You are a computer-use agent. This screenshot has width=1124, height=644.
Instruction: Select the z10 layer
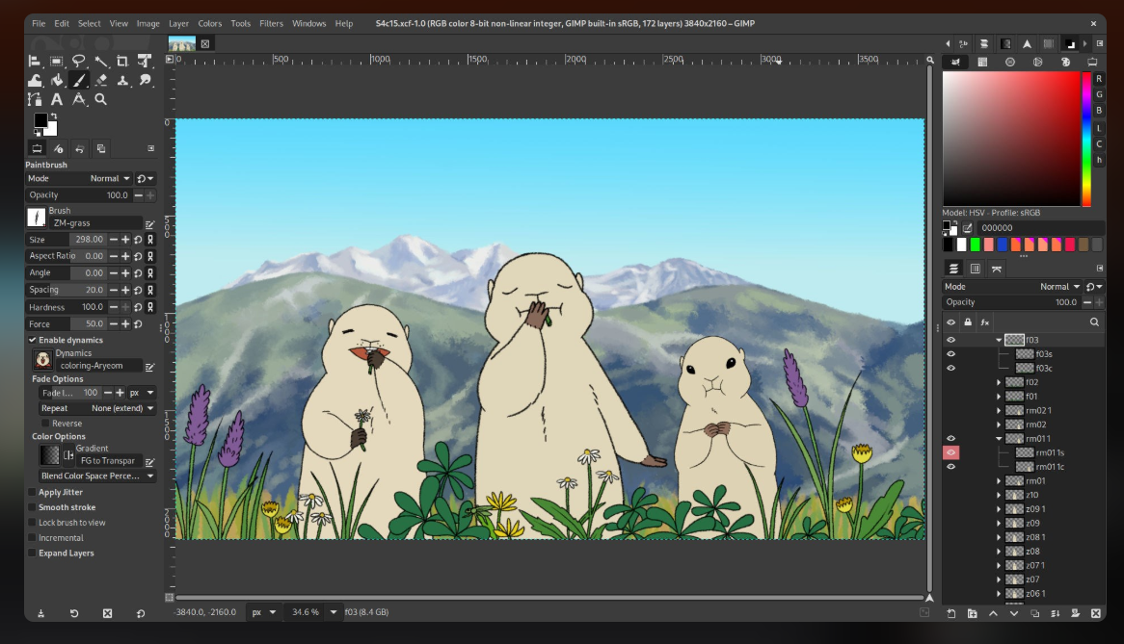click(x=1031, y=495)
